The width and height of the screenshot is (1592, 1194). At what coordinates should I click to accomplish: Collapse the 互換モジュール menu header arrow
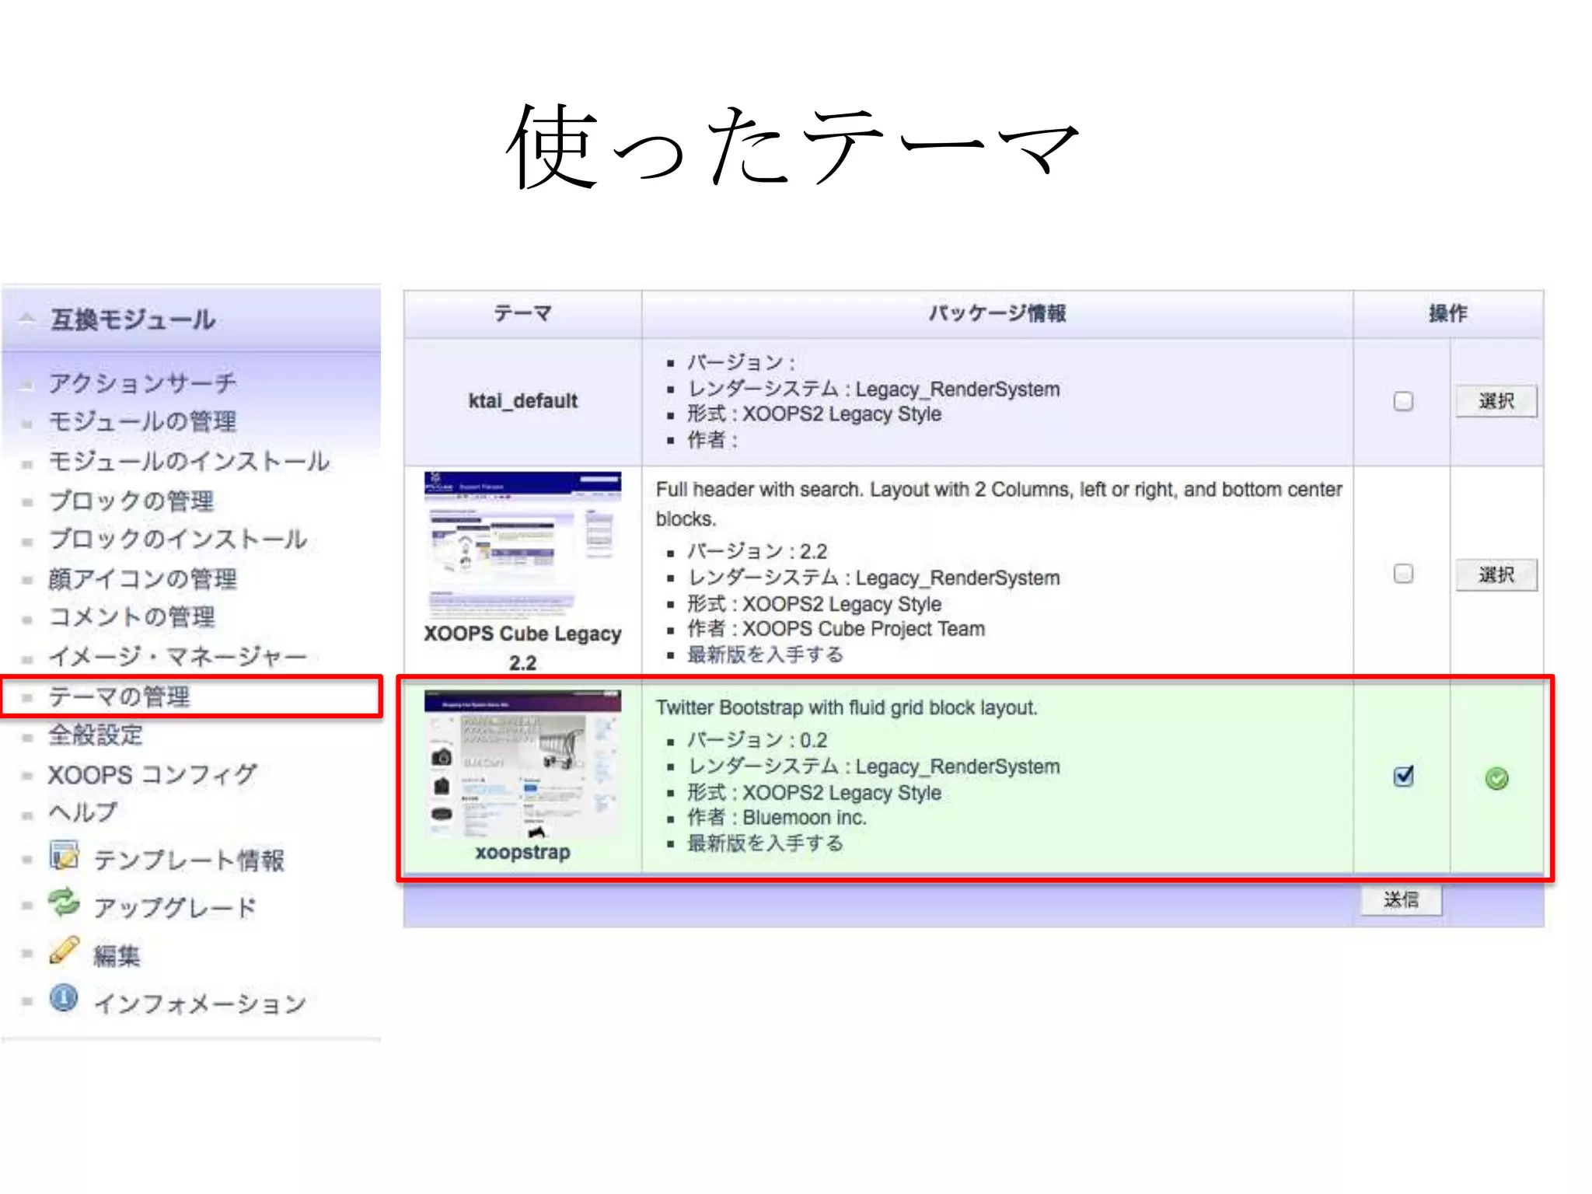pyautogui.click(x=27, y=318)
